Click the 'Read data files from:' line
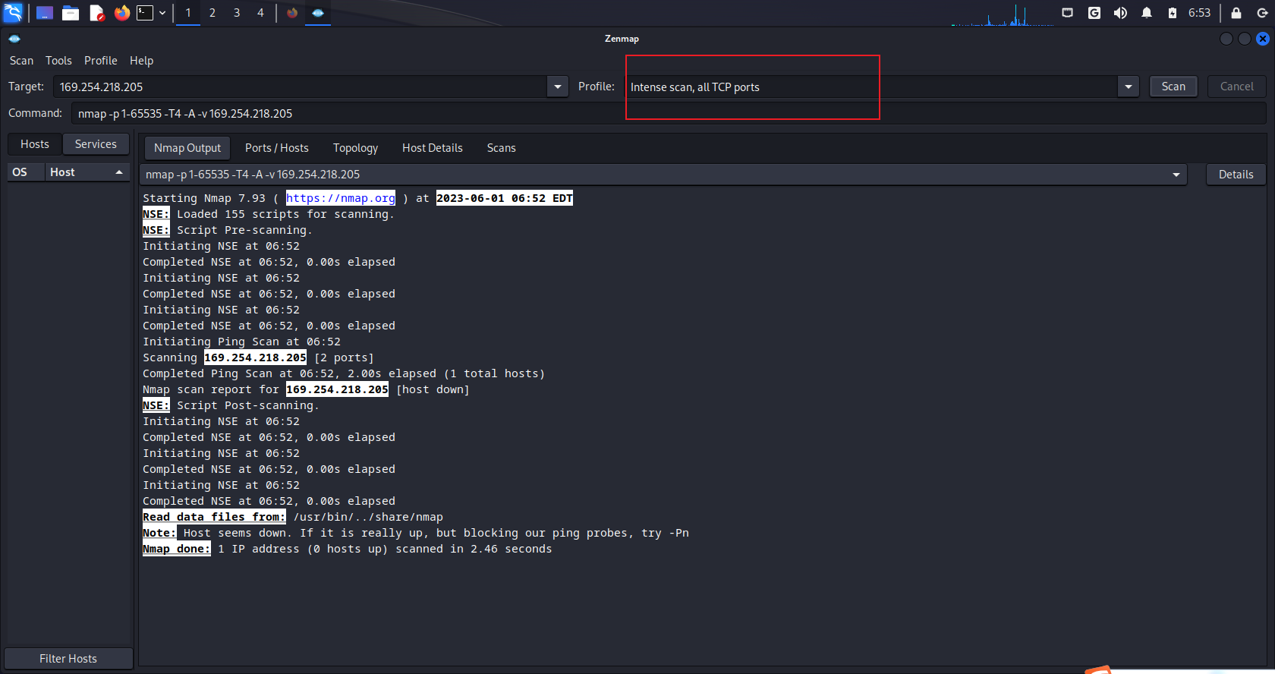The image size is (1275, 674). (x=293, y=517)
